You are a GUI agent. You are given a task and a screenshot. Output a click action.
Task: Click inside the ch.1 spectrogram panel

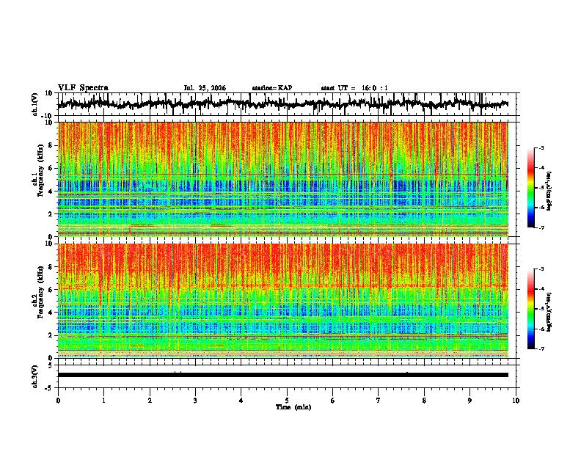click(282, 179)
